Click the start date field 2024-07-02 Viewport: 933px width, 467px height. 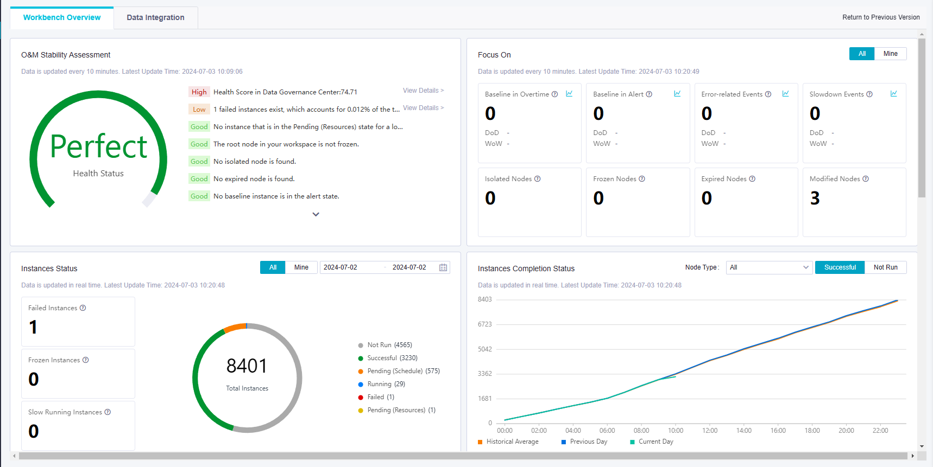tap(341, 267)
